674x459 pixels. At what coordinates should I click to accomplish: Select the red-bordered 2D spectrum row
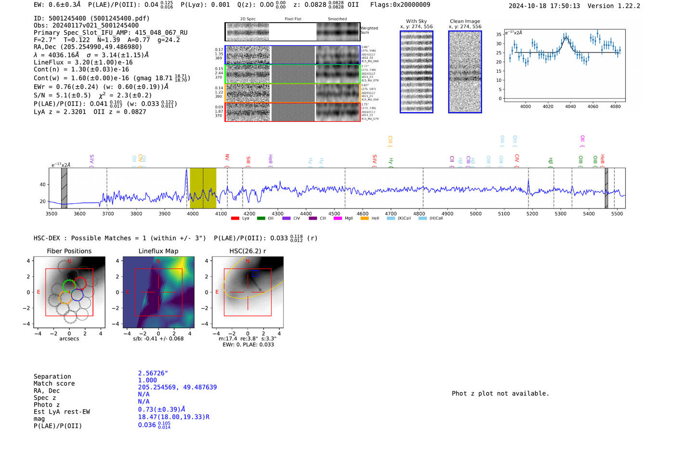pyautogui.click(x=292, y=112)
